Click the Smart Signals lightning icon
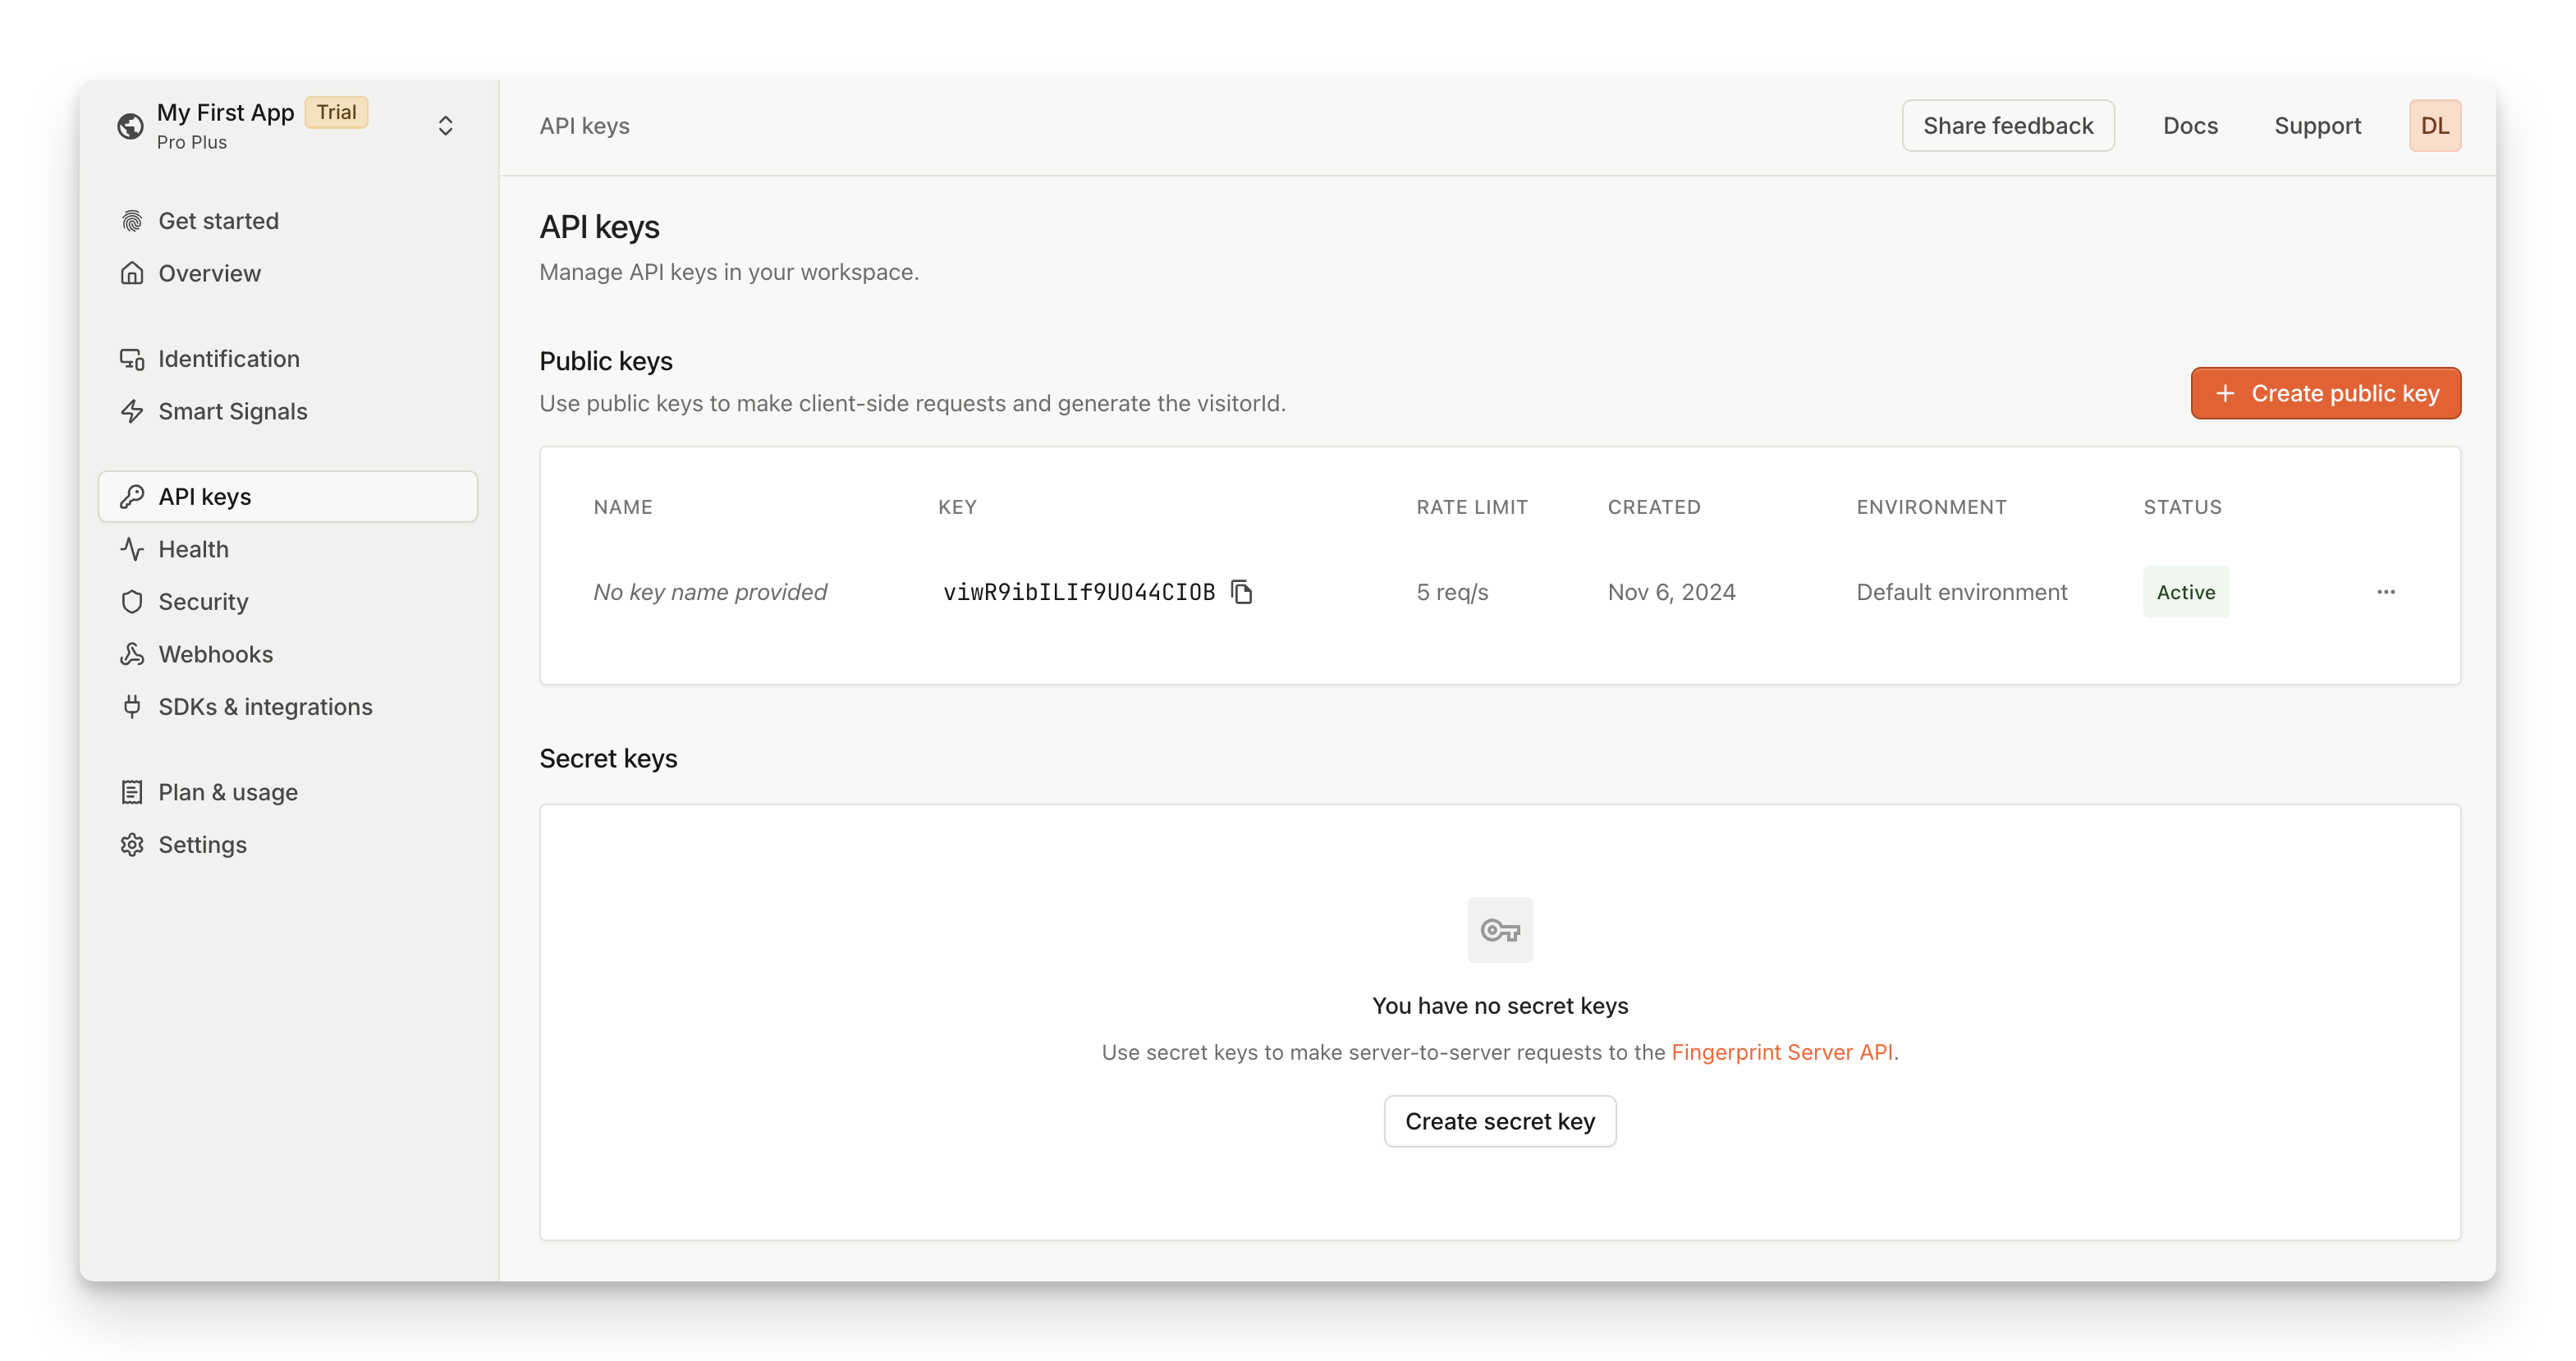2576x1361 pixels. pyautogui.click(x=132, y=411)
